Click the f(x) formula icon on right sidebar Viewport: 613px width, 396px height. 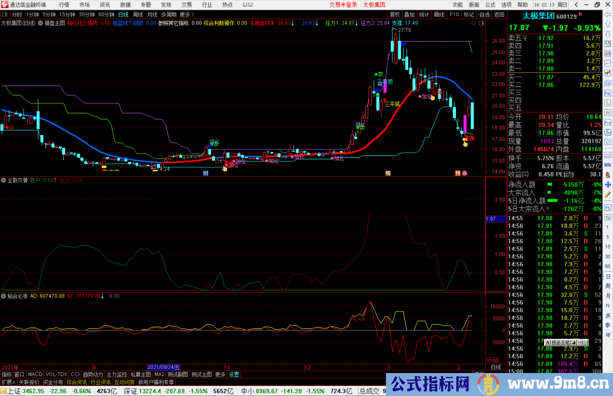pyautogui.click(x=608, y=132)
